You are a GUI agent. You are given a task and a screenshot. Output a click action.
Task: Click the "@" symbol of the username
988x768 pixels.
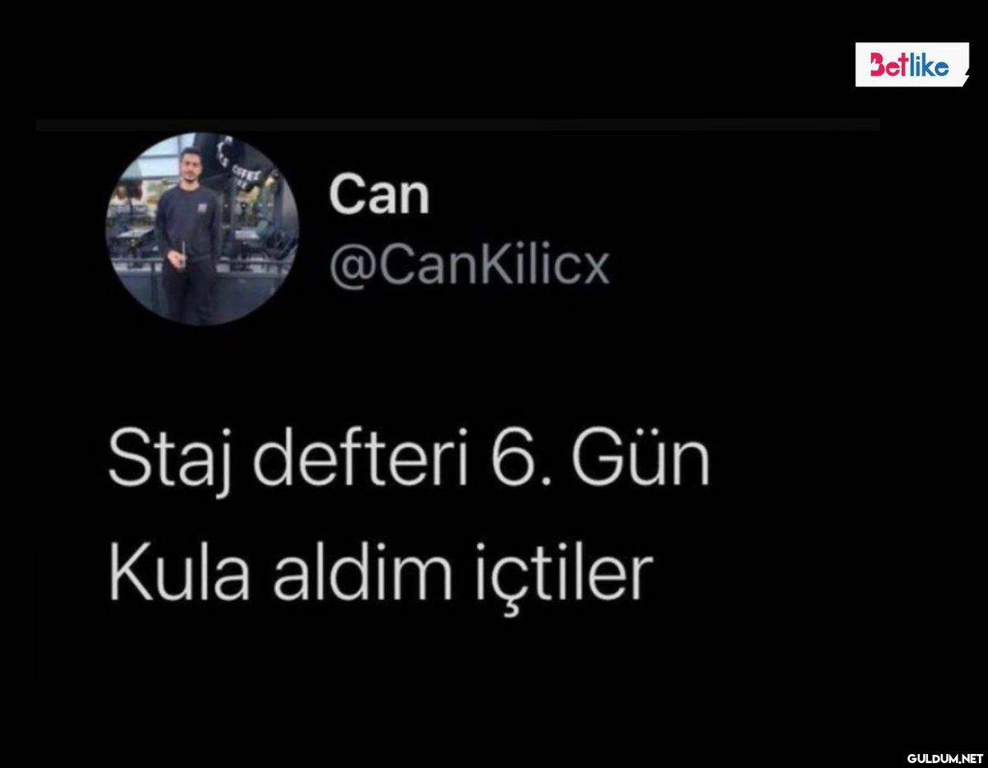347,268
